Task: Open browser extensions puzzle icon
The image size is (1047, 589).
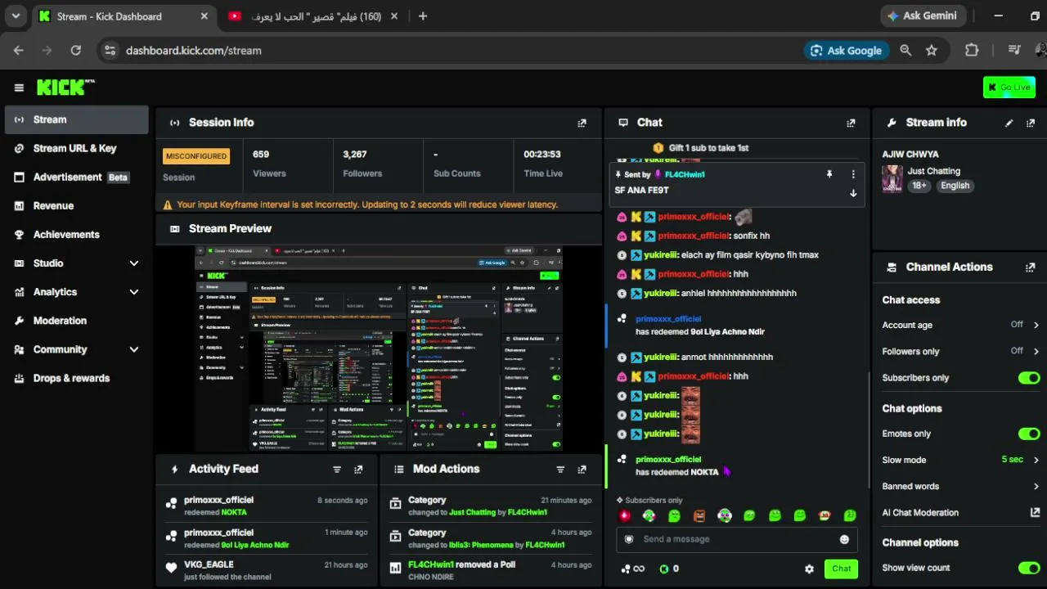Action: (x=972, y=51)
